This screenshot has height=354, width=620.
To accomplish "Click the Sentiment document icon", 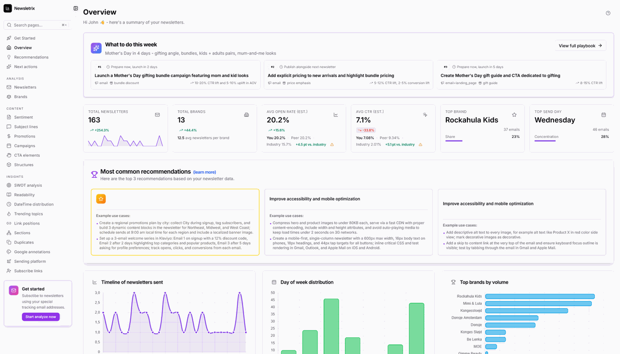I will tap(9, 117).
